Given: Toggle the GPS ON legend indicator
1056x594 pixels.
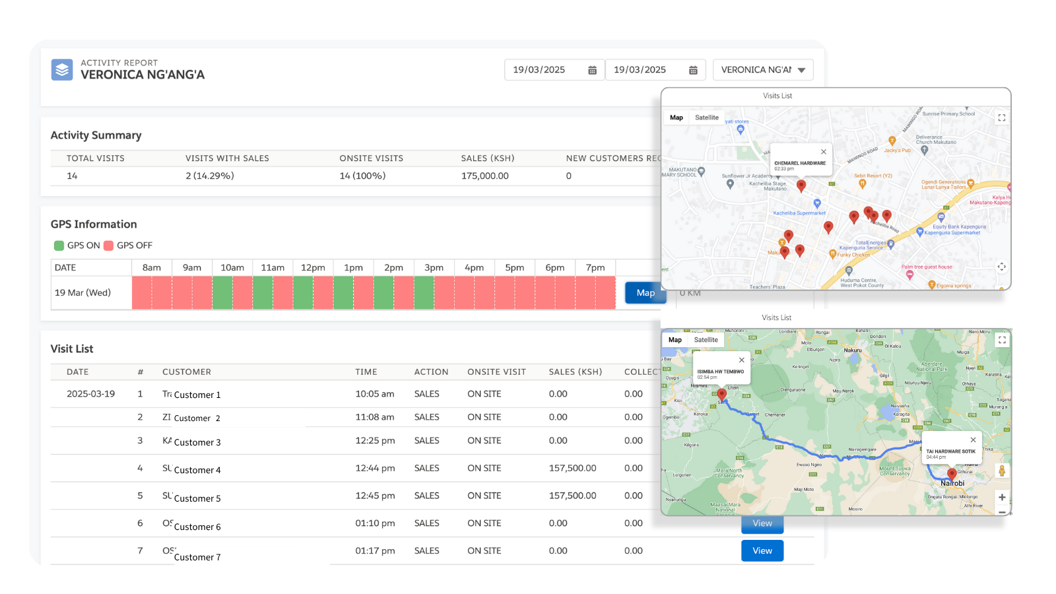Looking at the screenshot, I should pyautogui.click(x=58, y=245).
